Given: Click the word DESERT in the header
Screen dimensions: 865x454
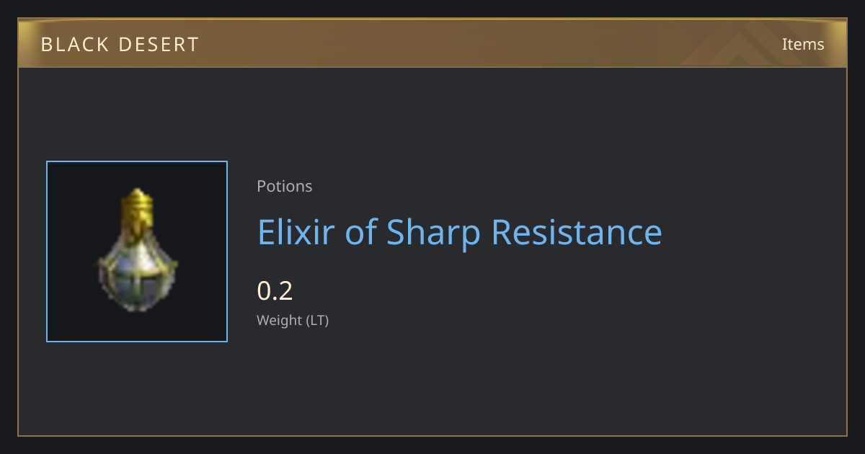Looking at the screenshot, I should (162, 45).
